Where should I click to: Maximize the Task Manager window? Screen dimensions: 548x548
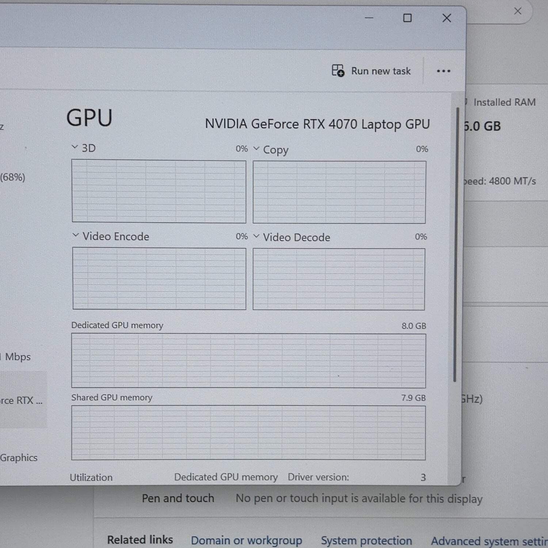tap(407, 18)
